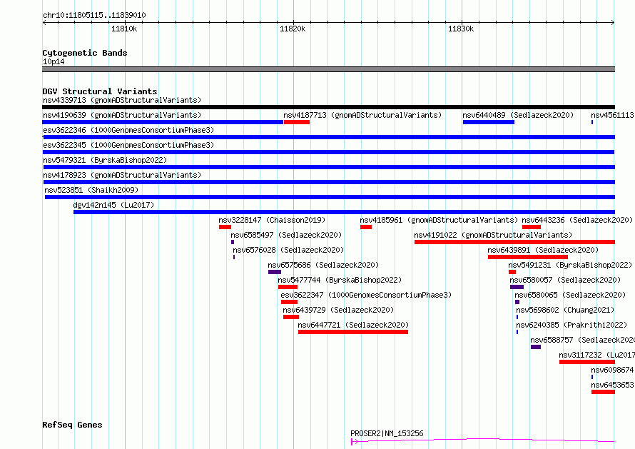Open the nsv6440489 (Sedlazeck2020) variant label
This screenshot has width=635, height=449.
tap(518, 115)
